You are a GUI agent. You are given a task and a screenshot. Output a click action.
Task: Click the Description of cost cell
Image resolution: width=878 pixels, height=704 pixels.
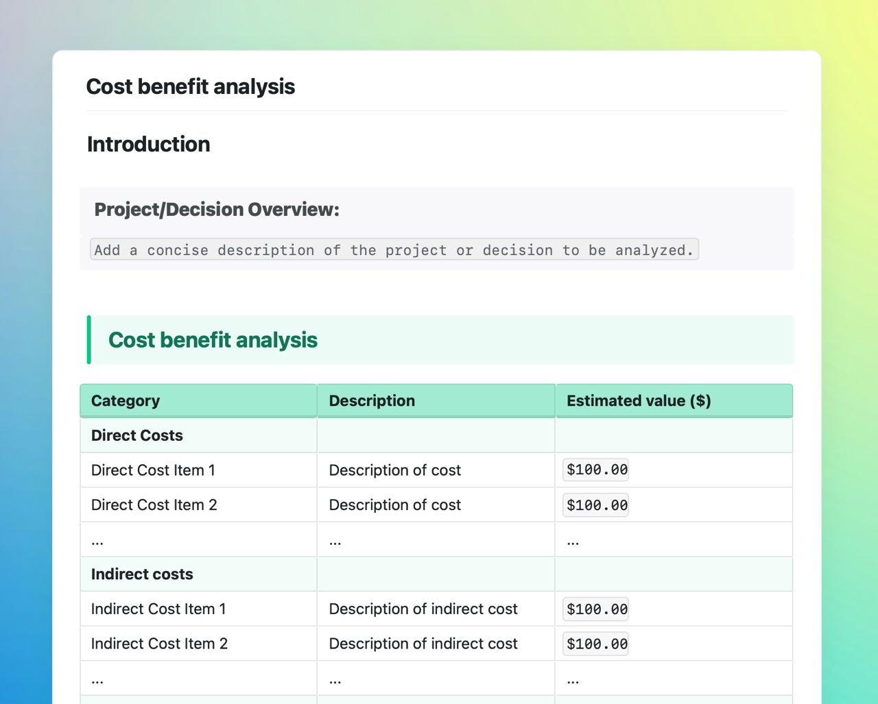pyautogui.click(x=394, y=470)
